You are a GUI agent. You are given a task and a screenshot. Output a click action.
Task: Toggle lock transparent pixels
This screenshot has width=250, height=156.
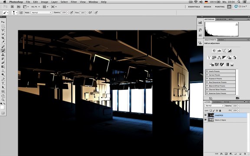pyautogui.click(x=211, y=110)
